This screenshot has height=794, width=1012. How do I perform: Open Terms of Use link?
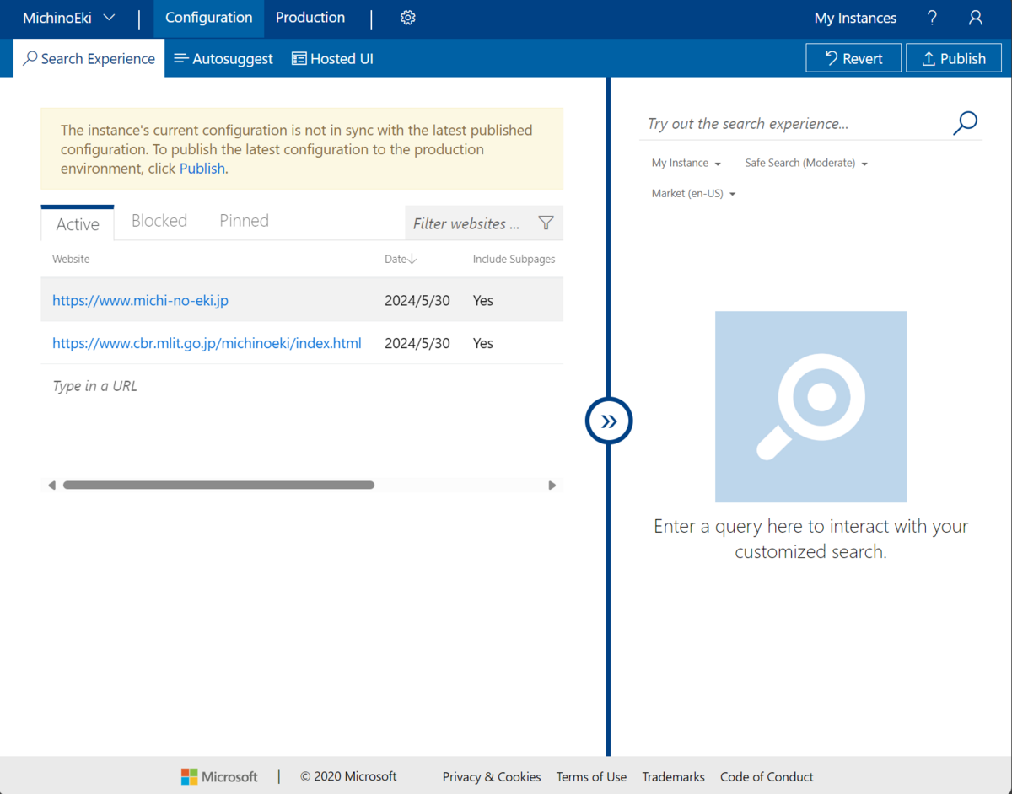pos(591,776)
